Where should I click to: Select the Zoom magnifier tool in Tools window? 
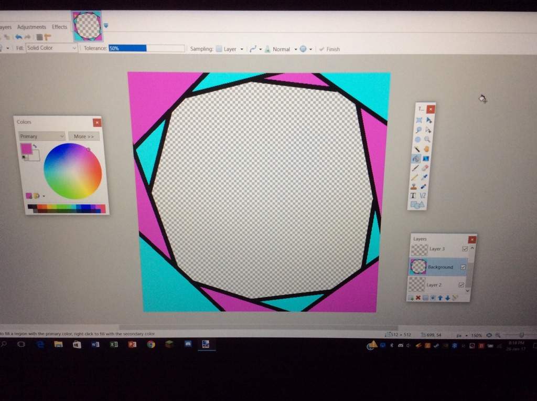point(427,139)
